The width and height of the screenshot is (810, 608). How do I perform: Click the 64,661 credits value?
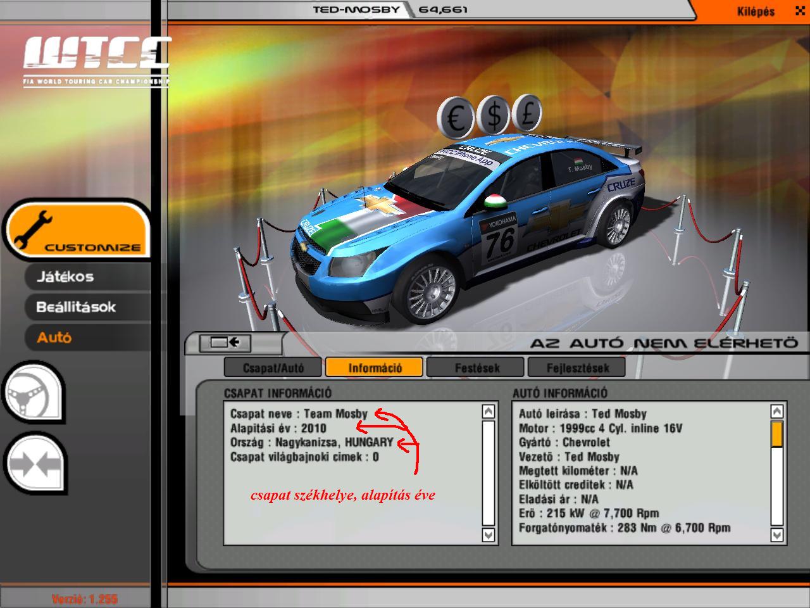tap(443, 9)
